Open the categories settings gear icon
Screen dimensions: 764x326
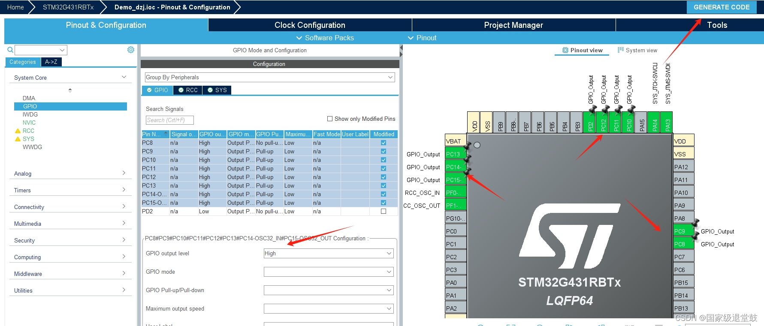(131, 50)
